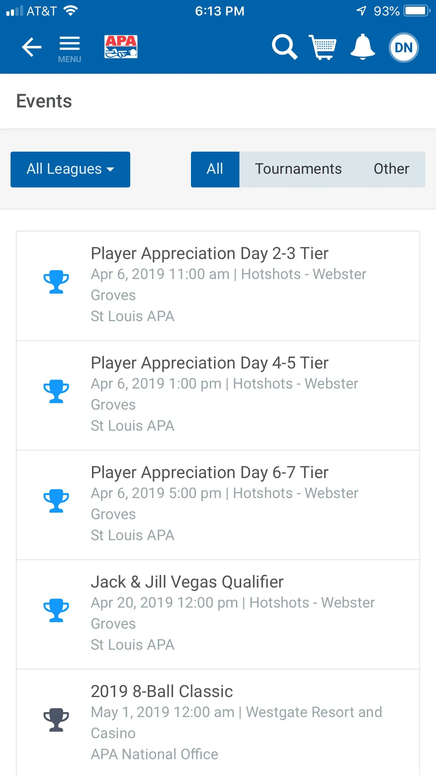Tap trophy icon for 6-7 Tier event
The image size is (436, 775).
[56, 501]
